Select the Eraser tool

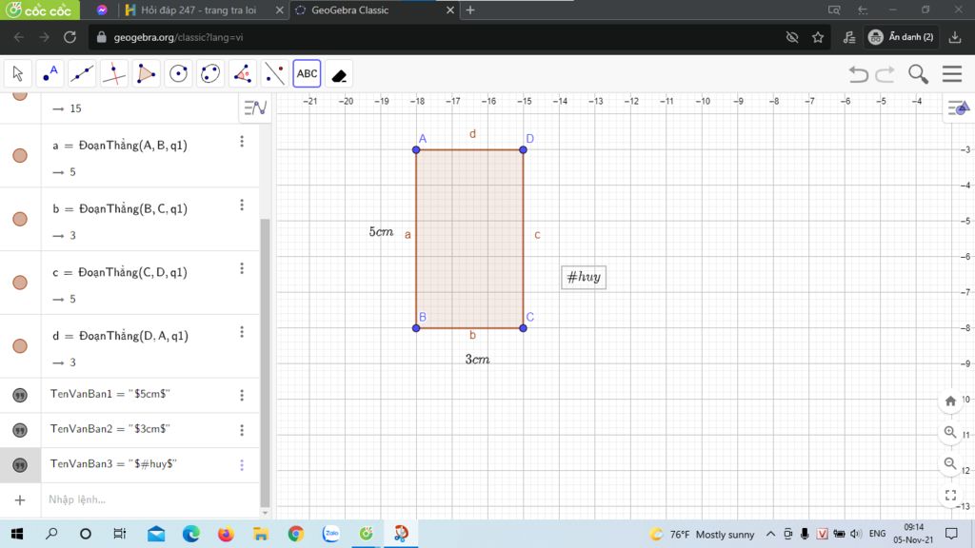pyautogui.click(x=339, y=74)
